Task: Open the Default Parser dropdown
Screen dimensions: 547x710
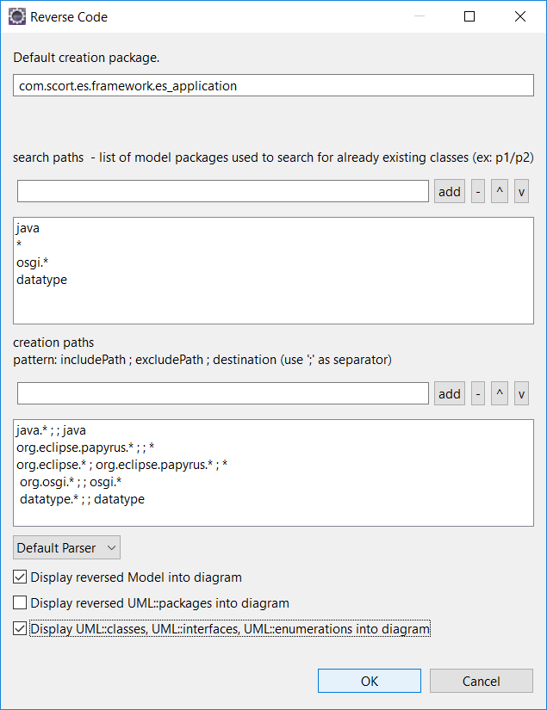Action: click(66, 548)
